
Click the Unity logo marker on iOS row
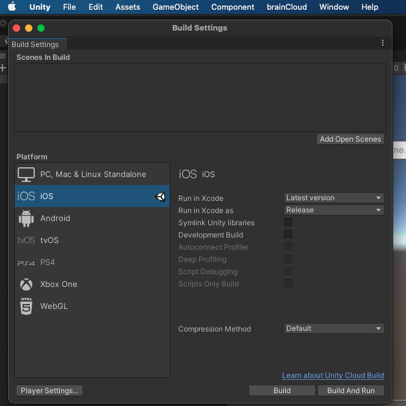(161, 196)
